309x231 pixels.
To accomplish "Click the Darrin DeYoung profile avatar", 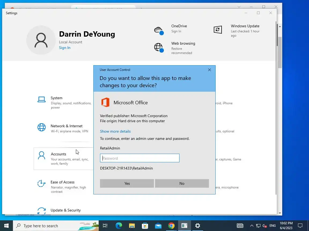I will (41, 40).
